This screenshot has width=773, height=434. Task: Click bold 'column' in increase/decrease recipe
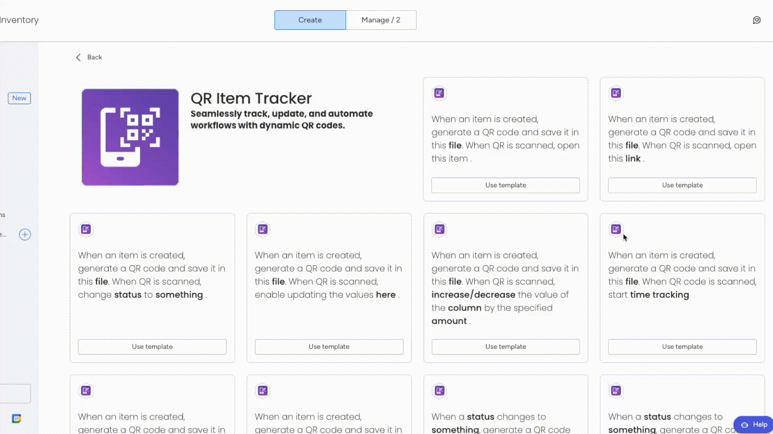pos(465,308)
